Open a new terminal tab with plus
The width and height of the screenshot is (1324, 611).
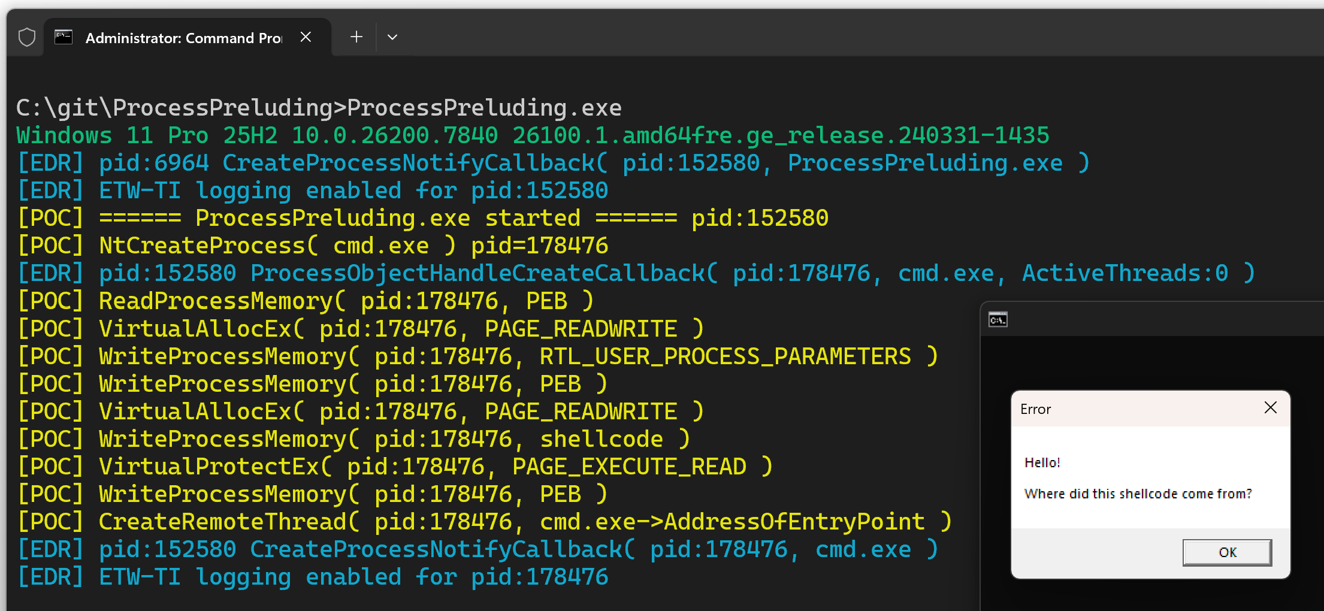click(356, 37)
